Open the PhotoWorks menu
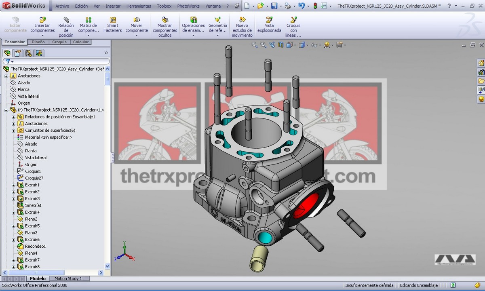485x291 pixels. pyautogui.click(x=188, y=6)
